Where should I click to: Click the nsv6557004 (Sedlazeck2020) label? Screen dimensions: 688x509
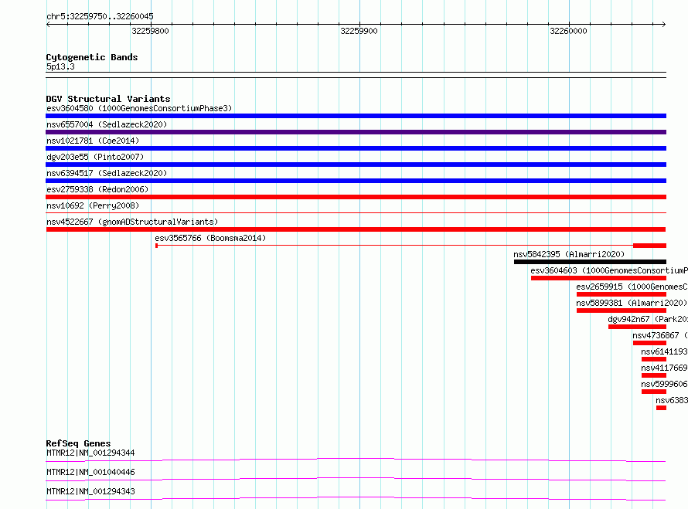[x=107, y=124]
